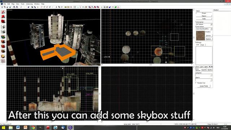Click the Create Prefab button
The image size is (231, 130).
click(204, 86)
